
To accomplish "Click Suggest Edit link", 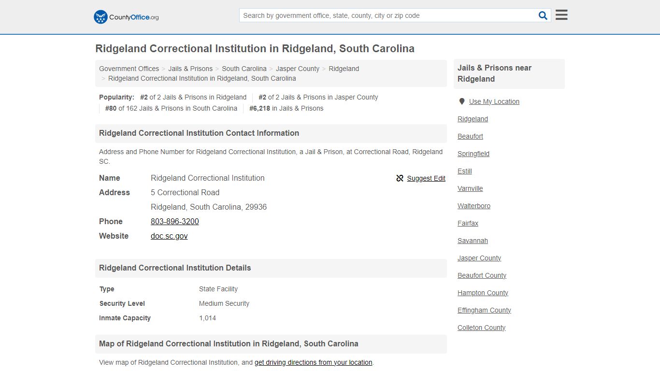I will click(x=426, y=178).
